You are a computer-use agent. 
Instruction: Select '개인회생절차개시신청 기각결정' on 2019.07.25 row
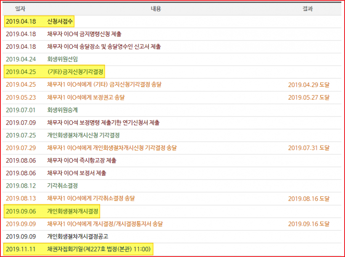(83, 135)
